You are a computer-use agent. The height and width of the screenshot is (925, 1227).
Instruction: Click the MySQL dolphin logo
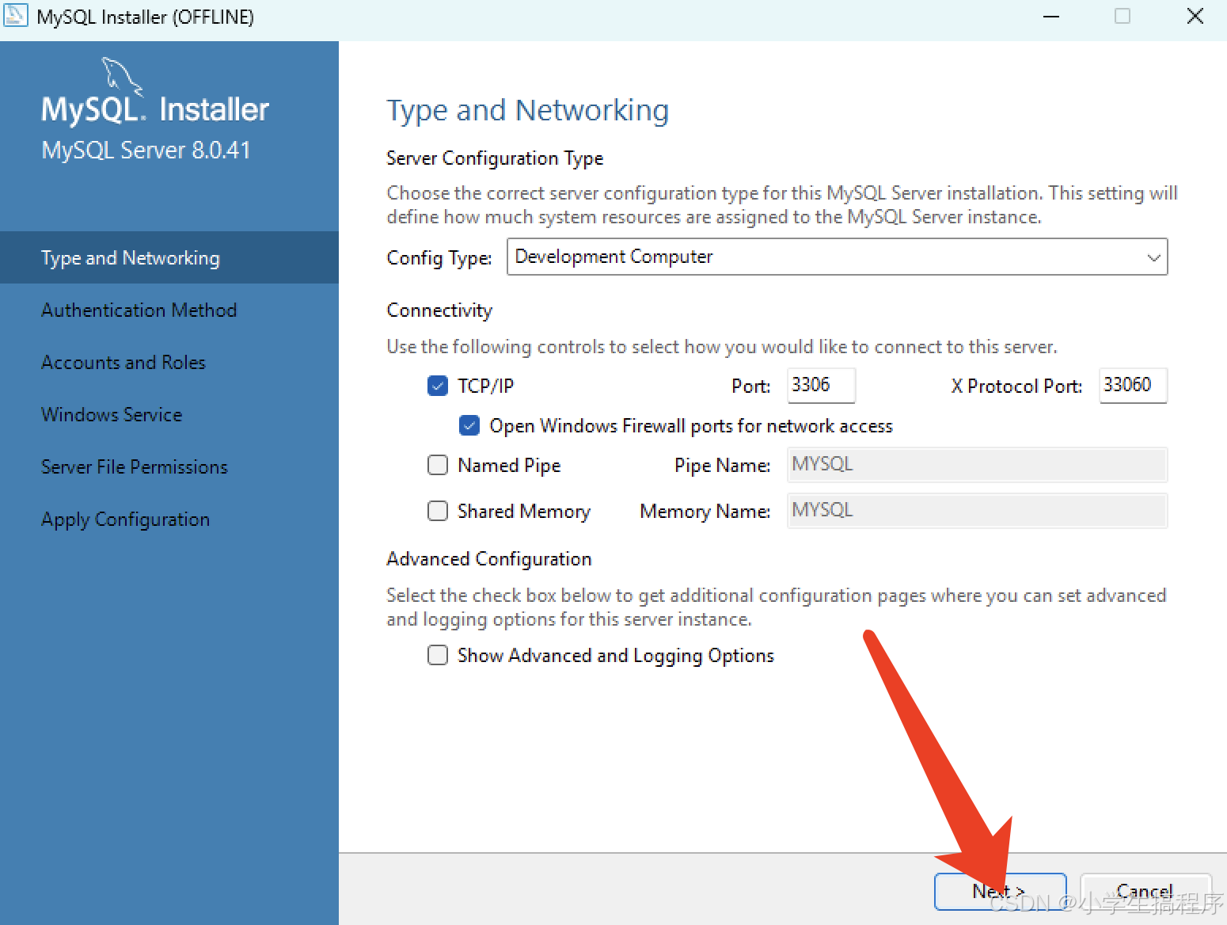122,76
